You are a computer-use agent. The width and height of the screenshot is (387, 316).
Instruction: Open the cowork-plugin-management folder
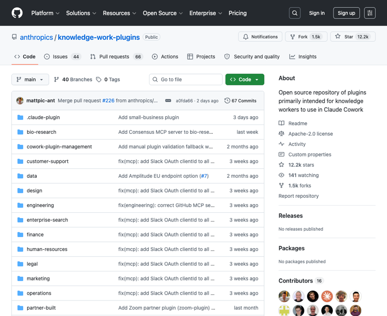click(x=59, y=147)
